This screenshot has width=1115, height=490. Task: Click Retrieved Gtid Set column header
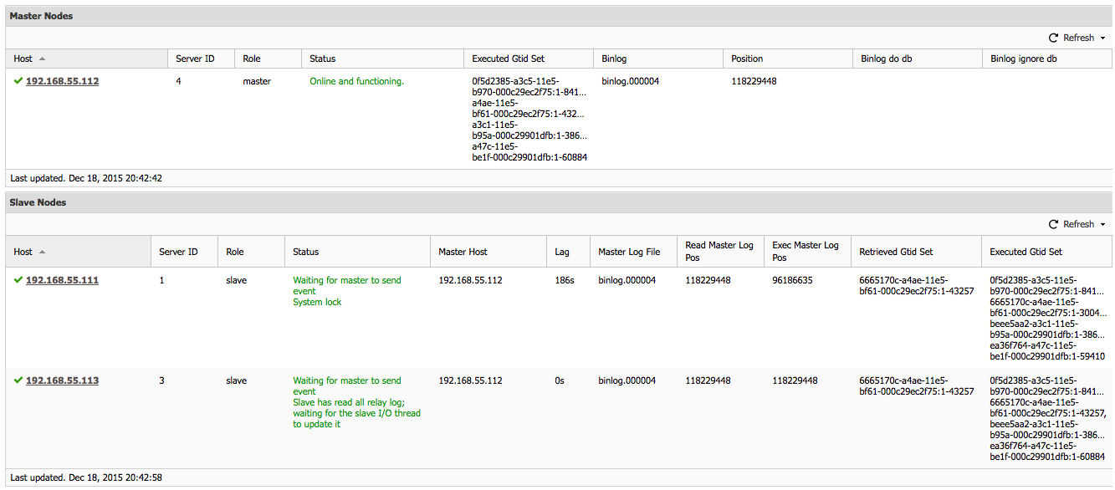(x=896, y=252)
